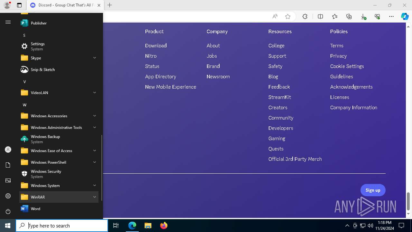The width and height of the screenshot is (412, 232).
Task: Open Edge Collections
Action: 349,16
